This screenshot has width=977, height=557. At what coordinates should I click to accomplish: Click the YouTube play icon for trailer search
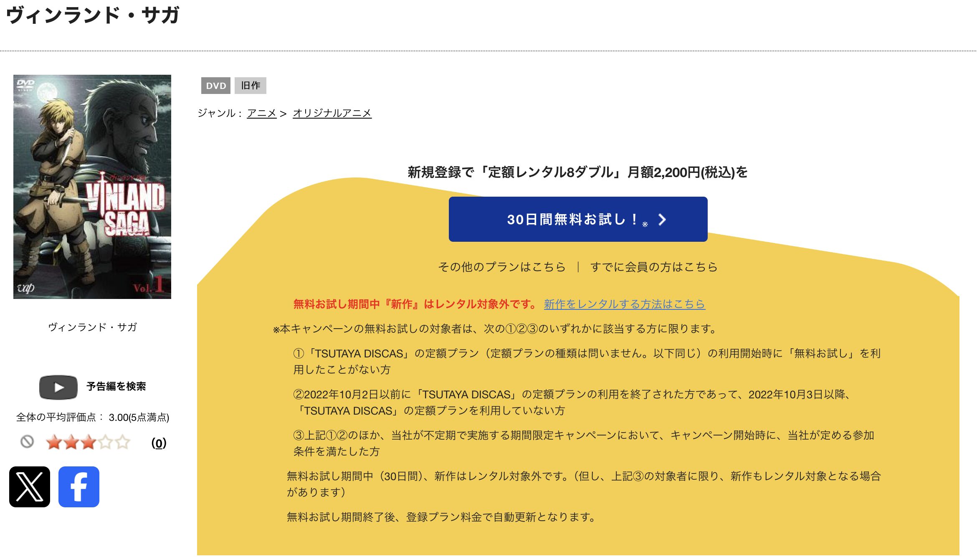click(58, 387)
